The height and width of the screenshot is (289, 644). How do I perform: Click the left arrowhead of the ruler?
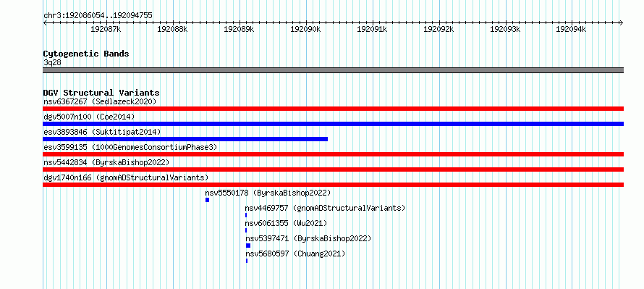45,23
